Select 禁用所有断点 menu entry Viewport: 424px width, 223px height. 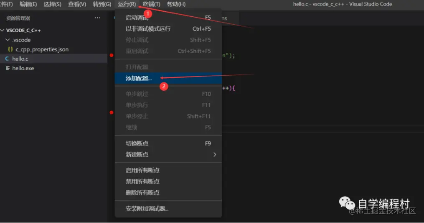click(168, 182)
